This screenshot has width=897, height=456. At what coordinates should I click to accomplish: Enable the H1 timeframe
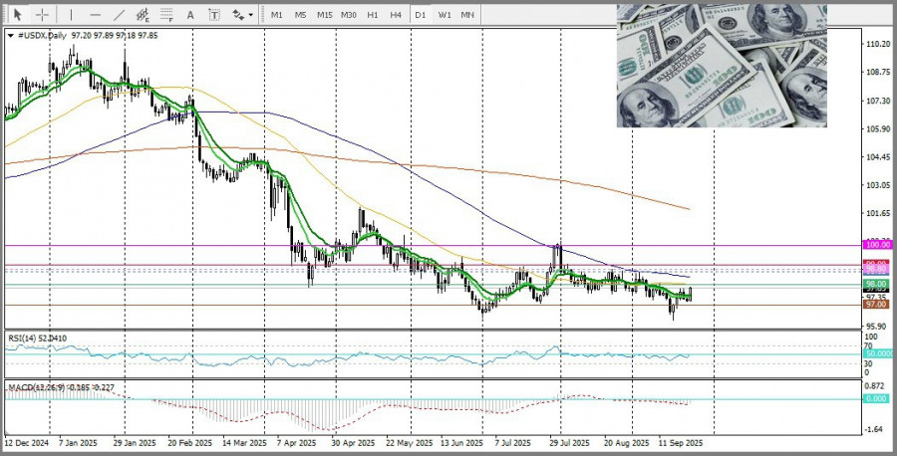(x=373, y=15)
